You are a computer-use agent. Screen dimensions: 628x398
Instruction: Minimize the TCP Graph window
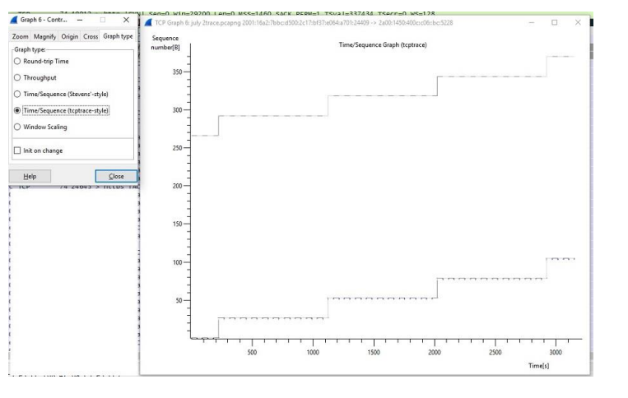point(531,23)
